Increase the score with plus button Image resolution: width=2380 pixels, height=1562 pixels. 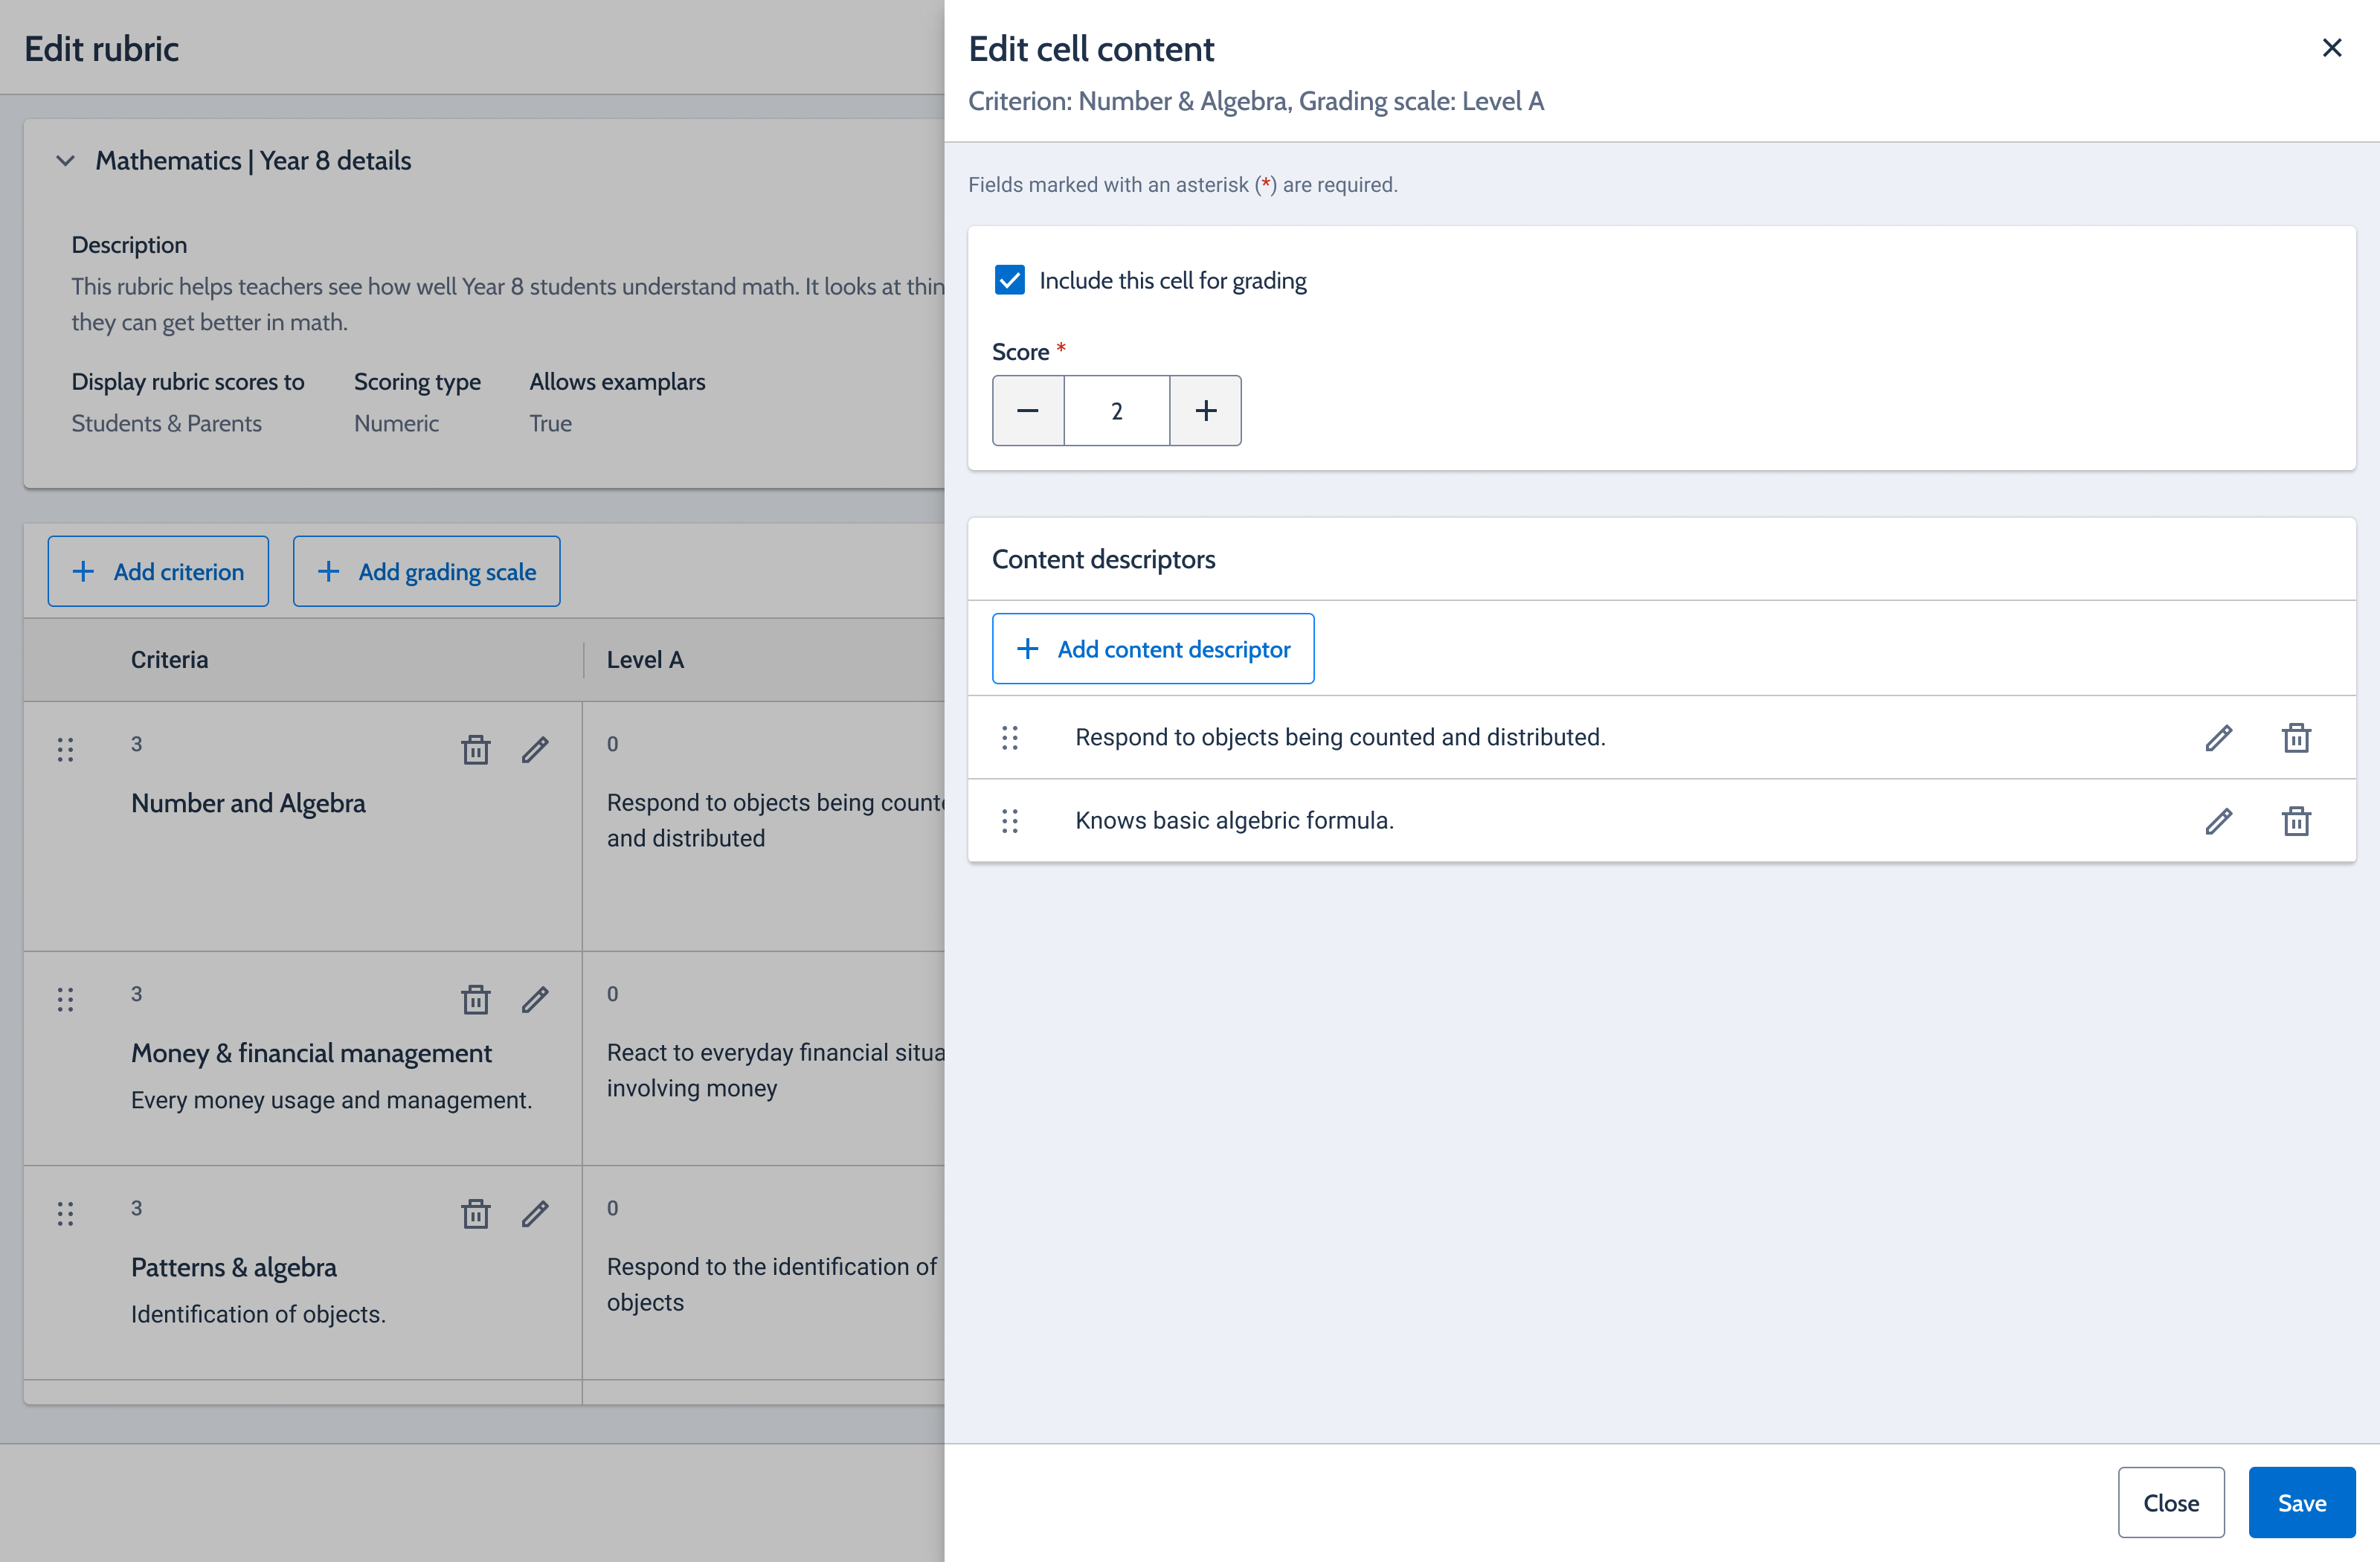point(1205,410)
